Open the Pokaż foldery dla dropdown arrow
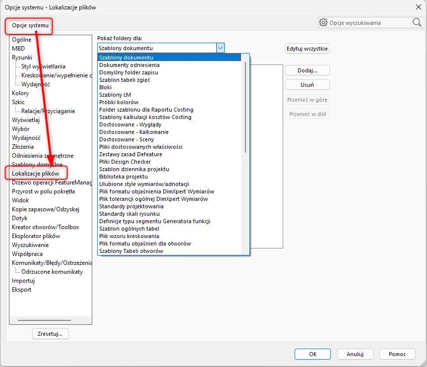The height and width of the screenshot is (367, 427). (x=220, y=48)
